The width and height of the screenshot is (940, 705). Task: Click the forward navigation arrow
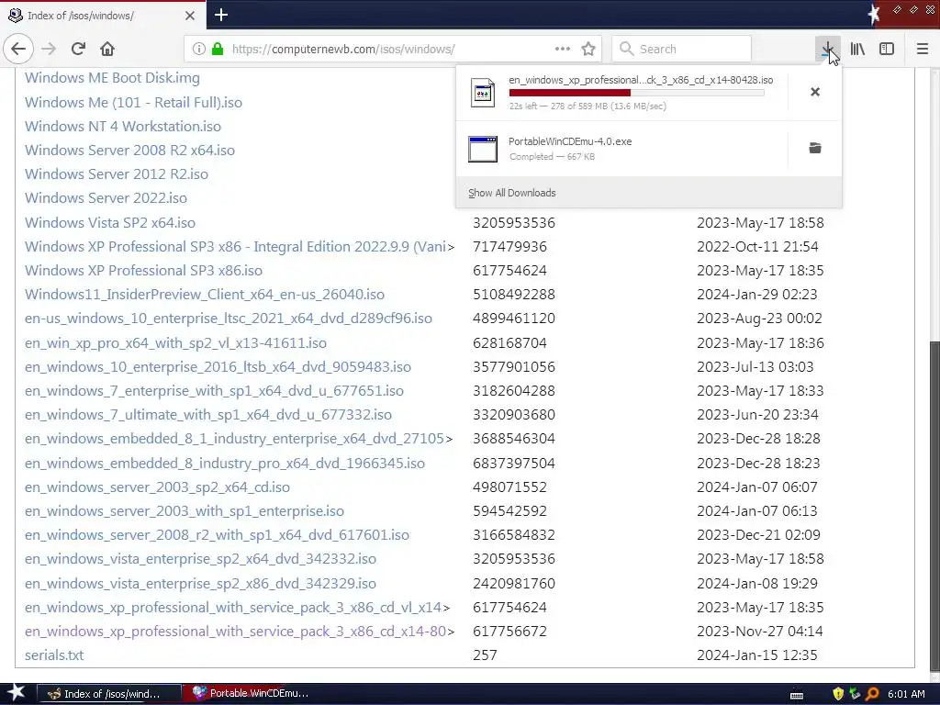coord(49,50)
